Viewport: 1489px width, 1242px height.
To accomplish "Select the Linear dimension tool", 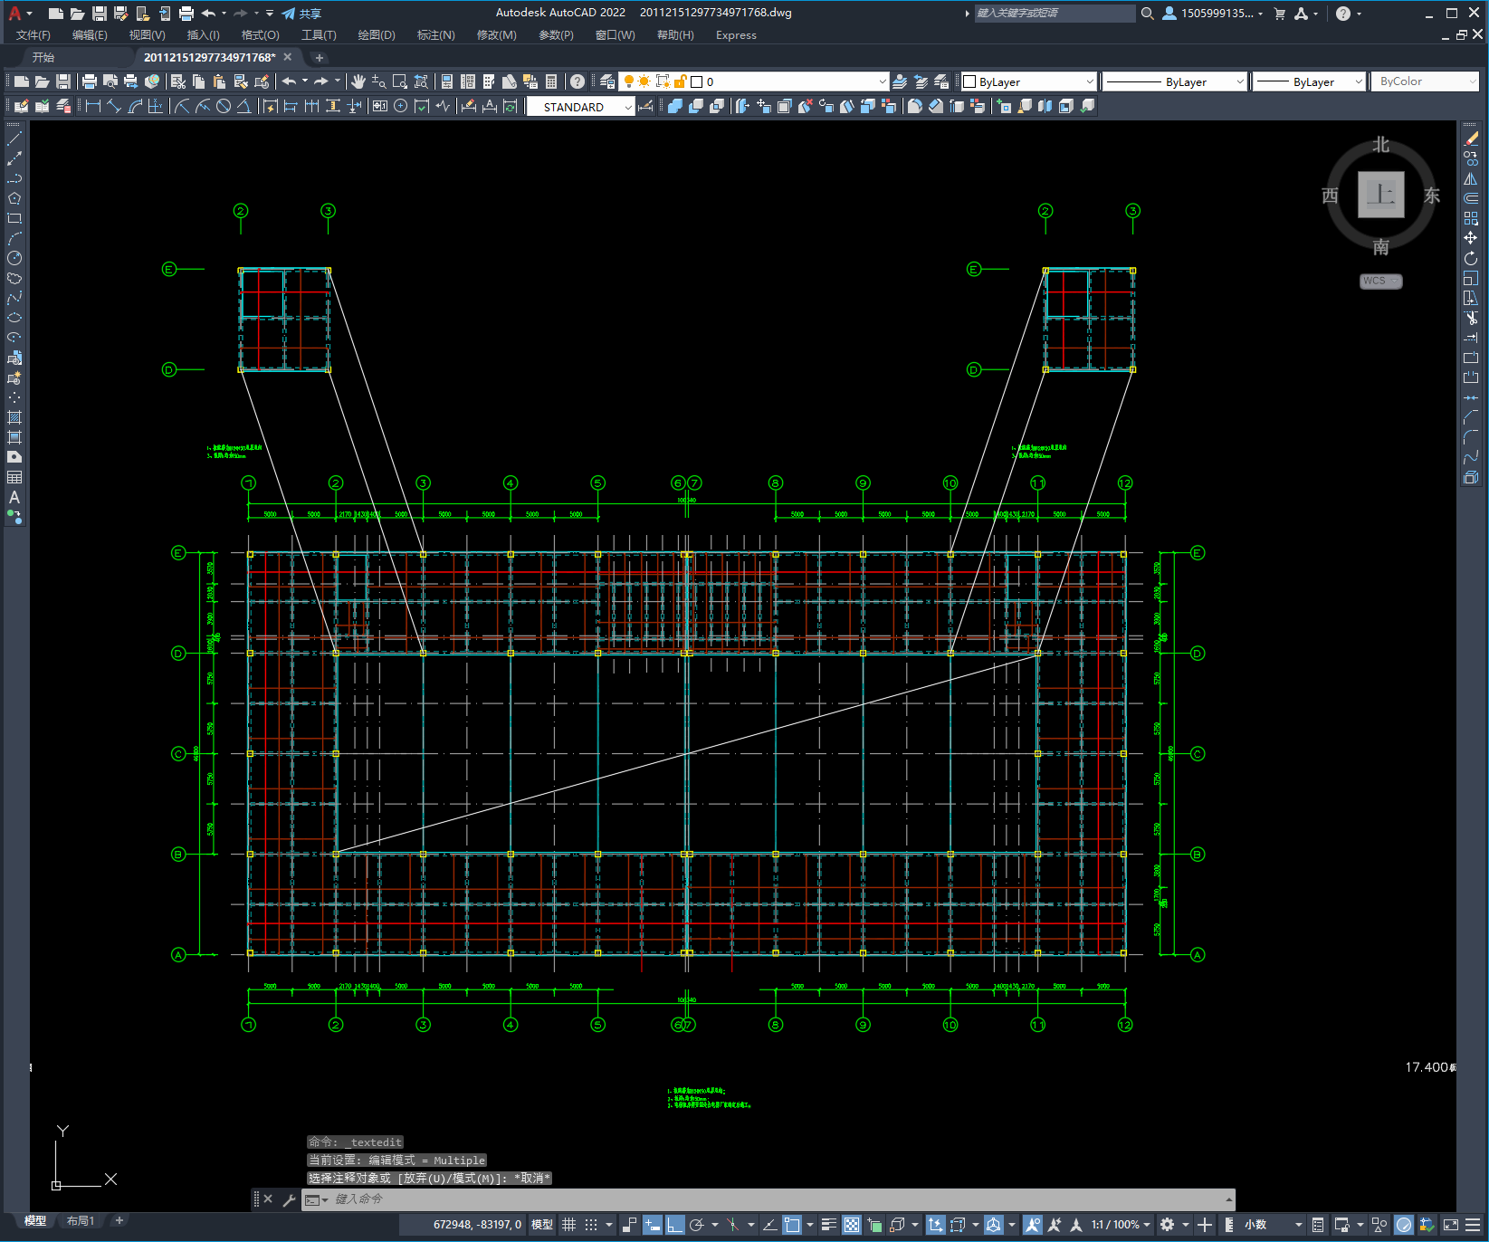I will click(92, 106).
